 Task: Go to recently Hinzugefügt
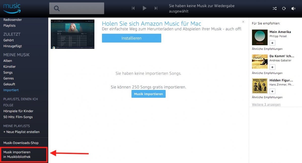(13, 46)
